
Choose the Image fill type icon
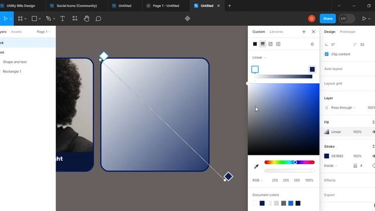coord(271,44)
